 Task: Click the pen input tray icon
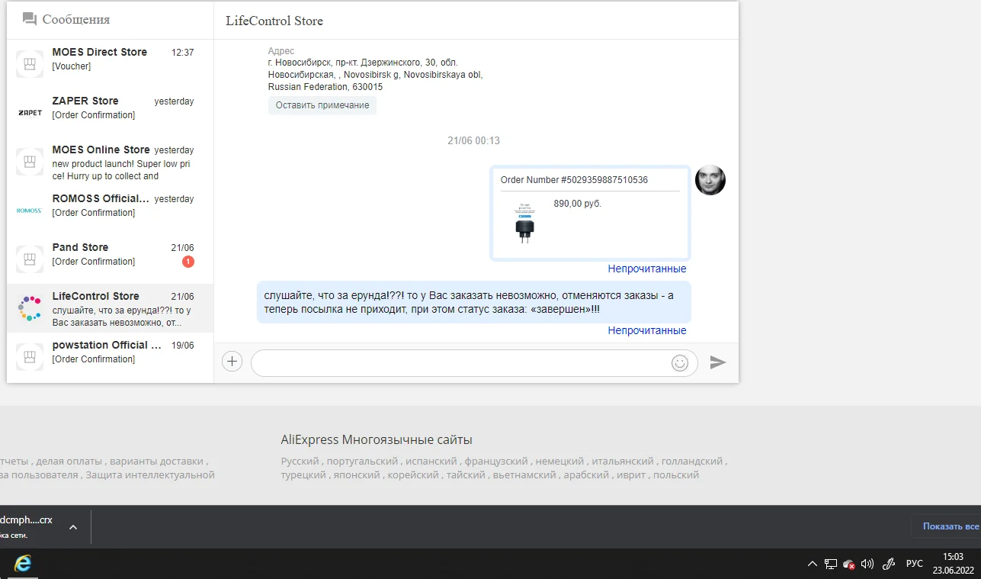pyautogui.click(x=888, y=565)
